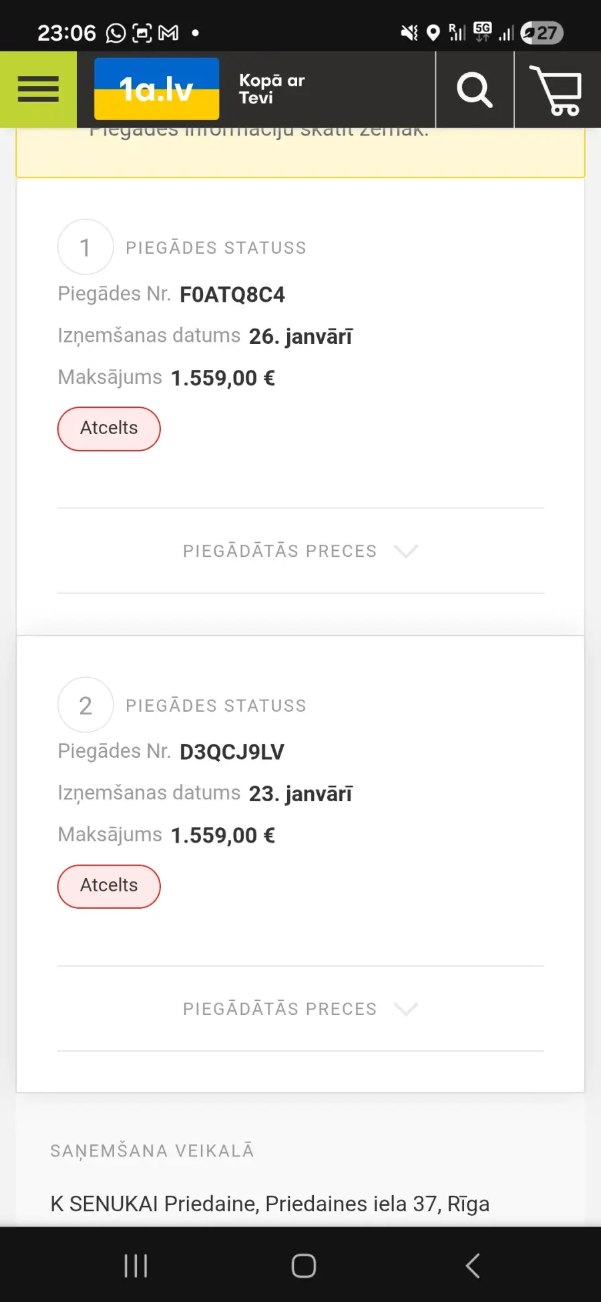
Task: Open Android recent apps button
Action: click(136, 1265)
